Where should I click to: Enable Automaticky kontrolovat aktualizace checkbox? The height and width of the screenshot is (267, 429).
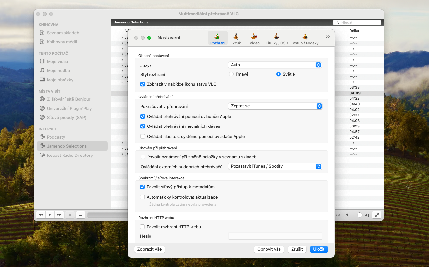tap(142, 197)
